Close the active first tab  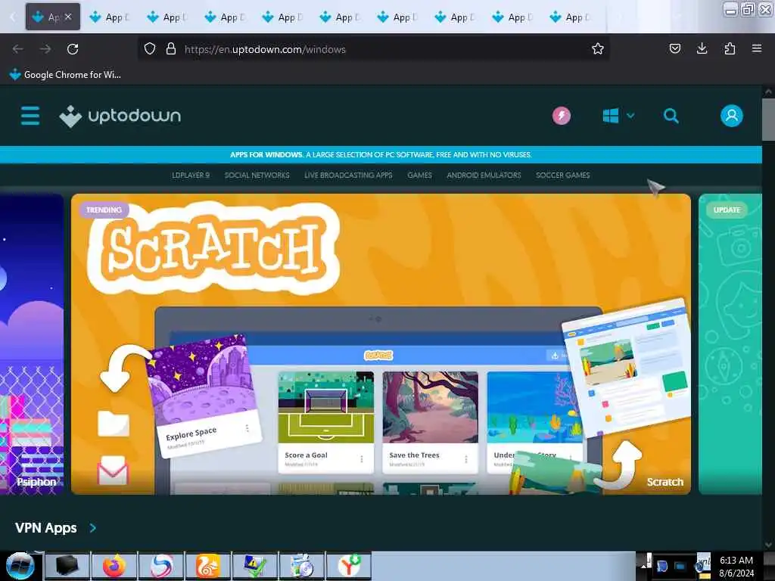pyautogui.click(x=68, y=17)
